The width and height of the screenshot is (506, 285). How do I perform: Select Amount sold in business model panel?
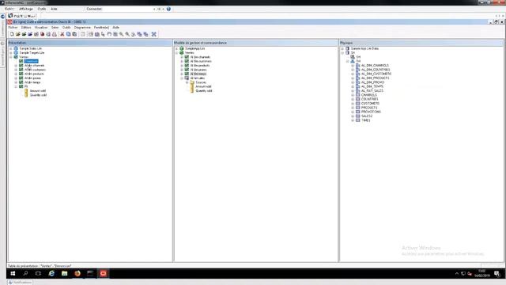pyautogui.click(x=203, y=86)
